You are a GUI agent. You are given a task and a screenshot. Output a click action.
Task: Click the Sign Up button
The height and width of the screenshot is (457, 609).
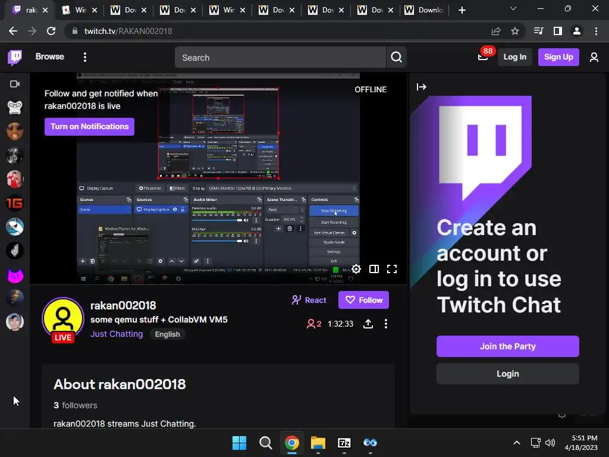(558, 57)
